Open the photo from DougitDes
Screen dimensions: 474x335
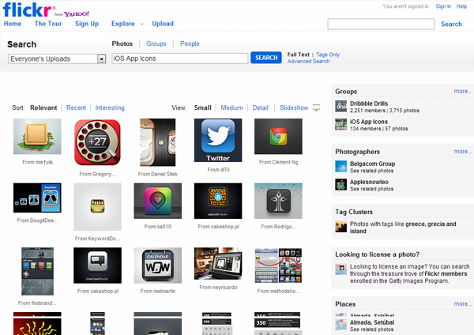click(x=37, y=198)
